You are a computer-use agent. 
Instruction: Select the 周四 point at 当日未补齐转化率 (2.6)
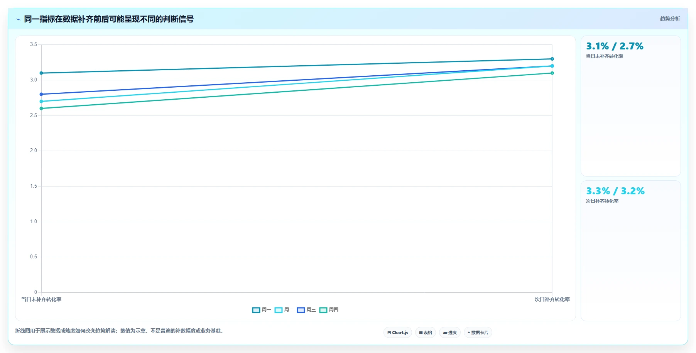[x=41, y=109]
